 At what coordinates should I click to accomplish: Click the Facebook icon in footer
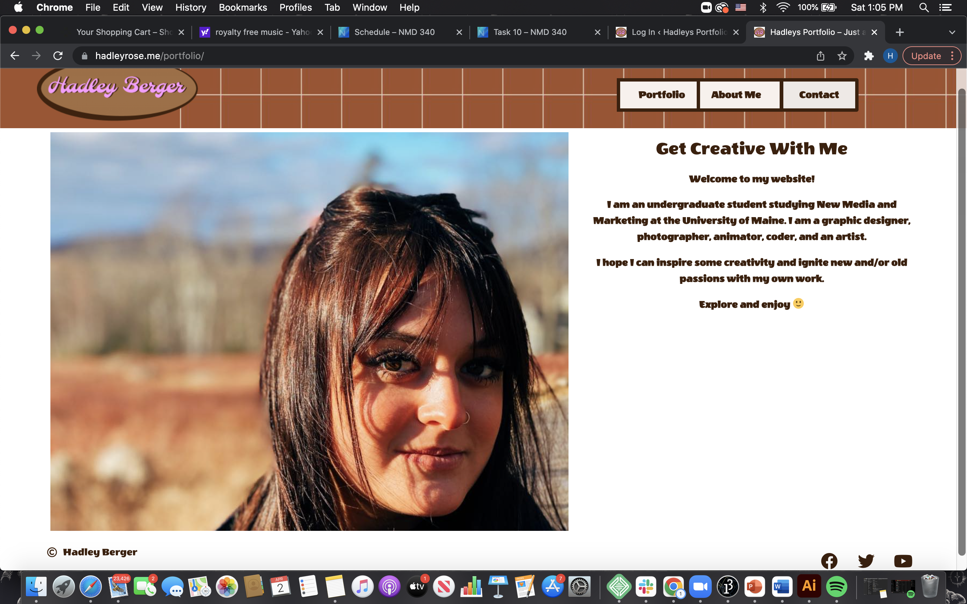tap(829, 561)
